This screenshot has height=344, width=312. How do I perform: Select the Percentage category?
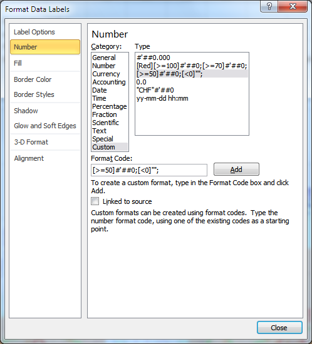click(110, 106)
